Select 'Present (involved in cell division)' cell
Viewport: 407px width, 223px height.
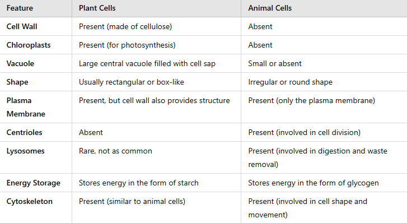(x=304, y=132)
